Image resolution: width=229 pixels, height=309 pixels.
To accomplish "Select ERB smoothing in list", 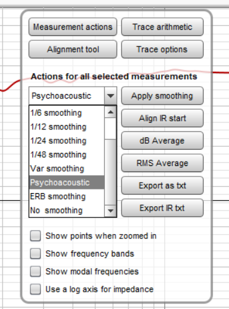I will 67,196.
